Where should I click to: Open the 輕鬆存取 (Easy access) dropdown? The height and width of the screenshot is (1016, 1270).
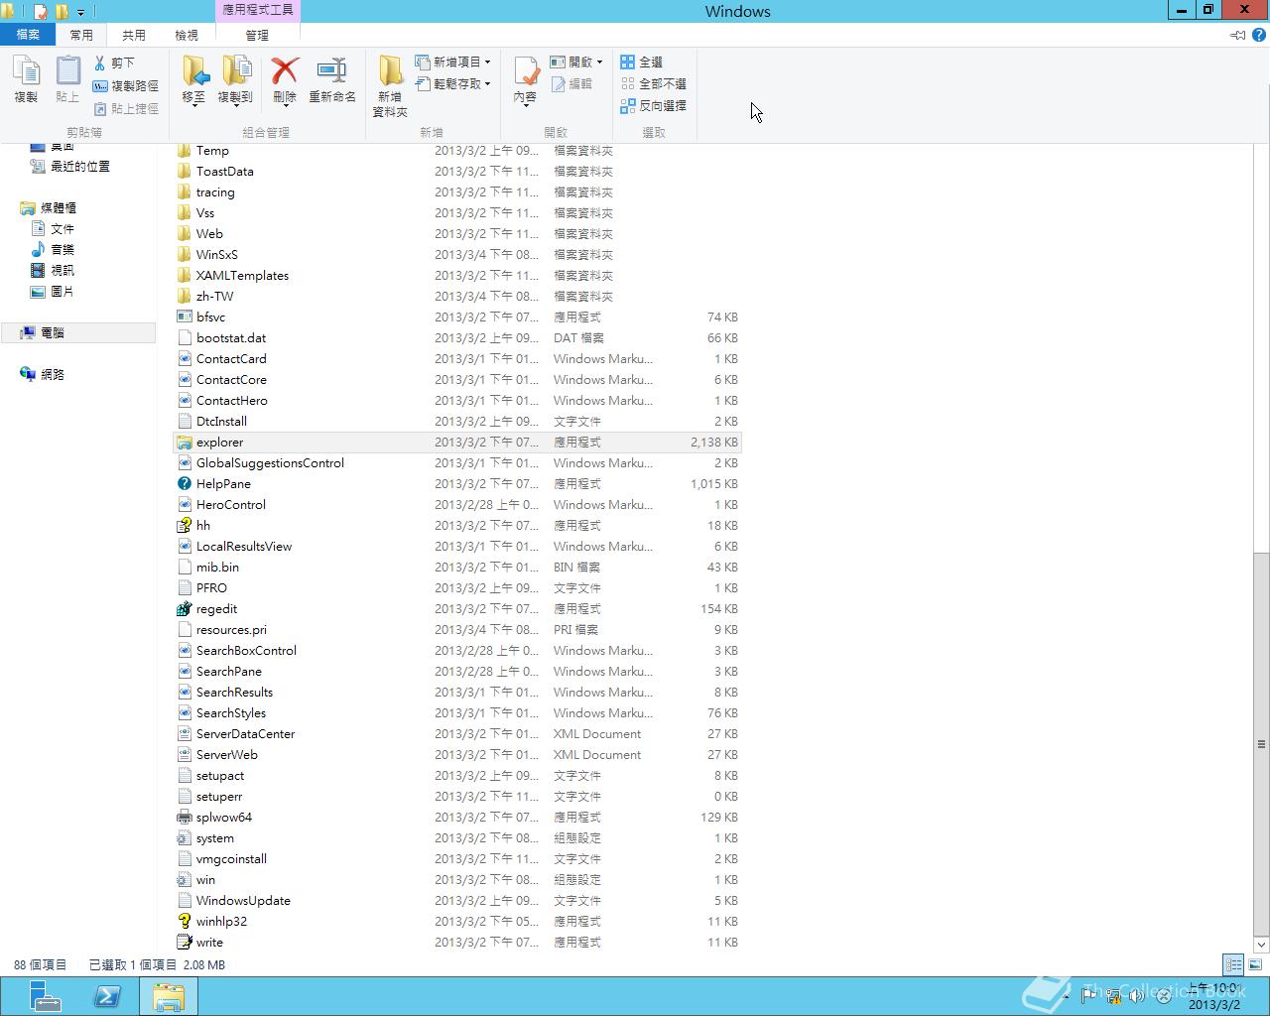click(x=452, y=83)
